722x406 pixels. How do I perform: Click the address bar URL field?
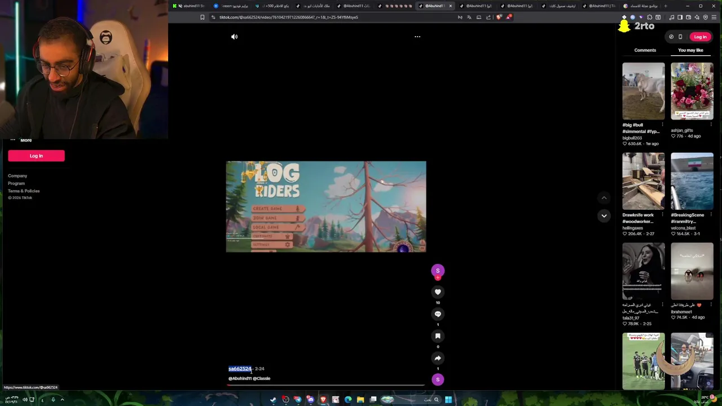(333, 17)
